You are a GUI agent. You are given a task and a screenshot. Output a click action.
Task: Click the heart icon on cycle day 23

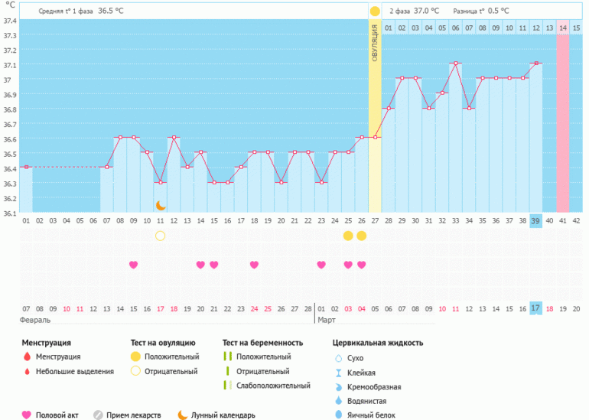[x=321, y=265]
